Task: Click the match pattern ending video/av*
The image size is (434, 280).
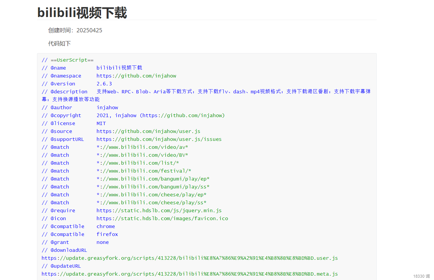Action: (x=142, y=147)
